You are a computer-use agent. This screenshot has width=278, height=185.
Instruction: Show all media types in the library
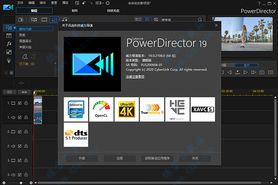click(34, 19)
